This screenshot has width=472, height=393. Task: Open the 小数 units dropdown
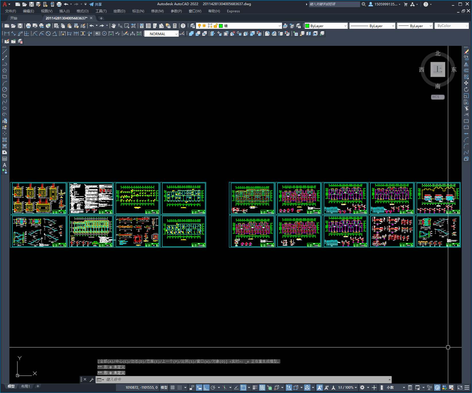(396, 388)
